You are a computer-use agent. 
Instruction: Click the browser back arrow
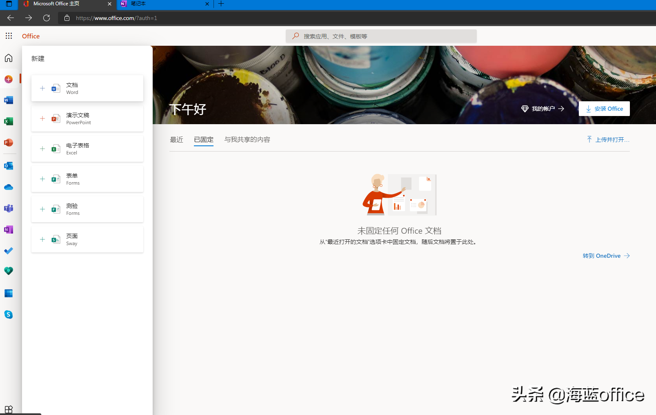point(11,18)
